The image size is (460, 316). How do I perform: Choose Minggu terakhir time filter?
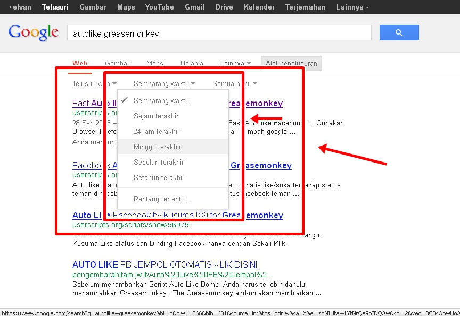pos(173,147)
